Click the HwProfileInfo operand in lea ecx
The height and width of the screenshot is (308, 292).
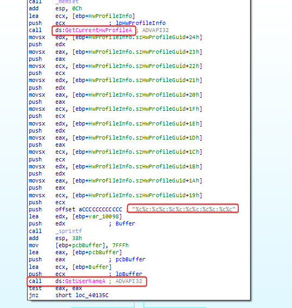pos(110,16)
